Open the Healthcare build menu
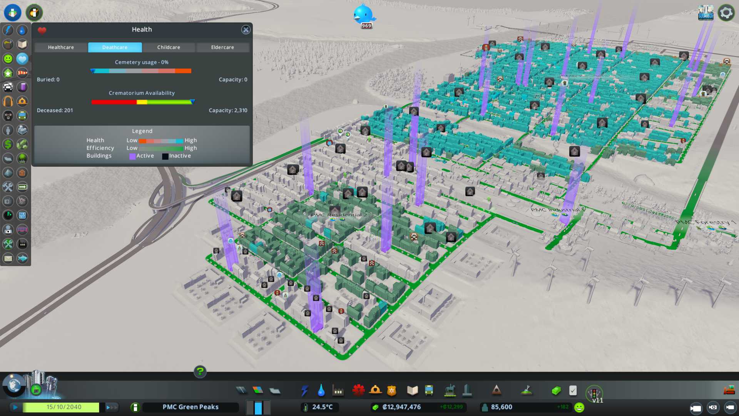The image size is (739, 416). pyautogui.click(x=358, y=391)
